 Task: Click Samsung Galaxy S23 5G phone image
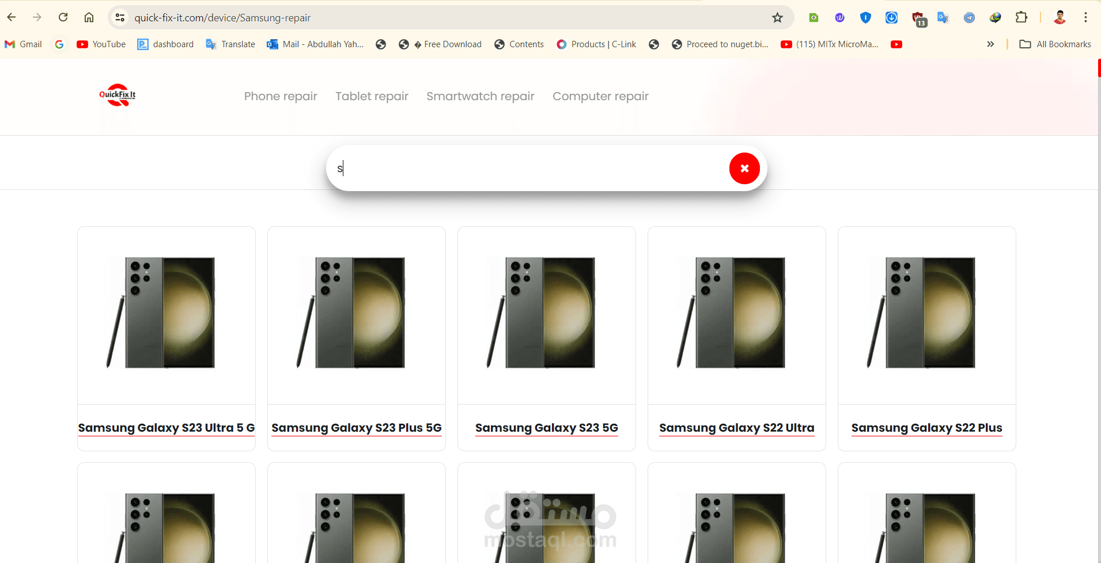(546, 313)
